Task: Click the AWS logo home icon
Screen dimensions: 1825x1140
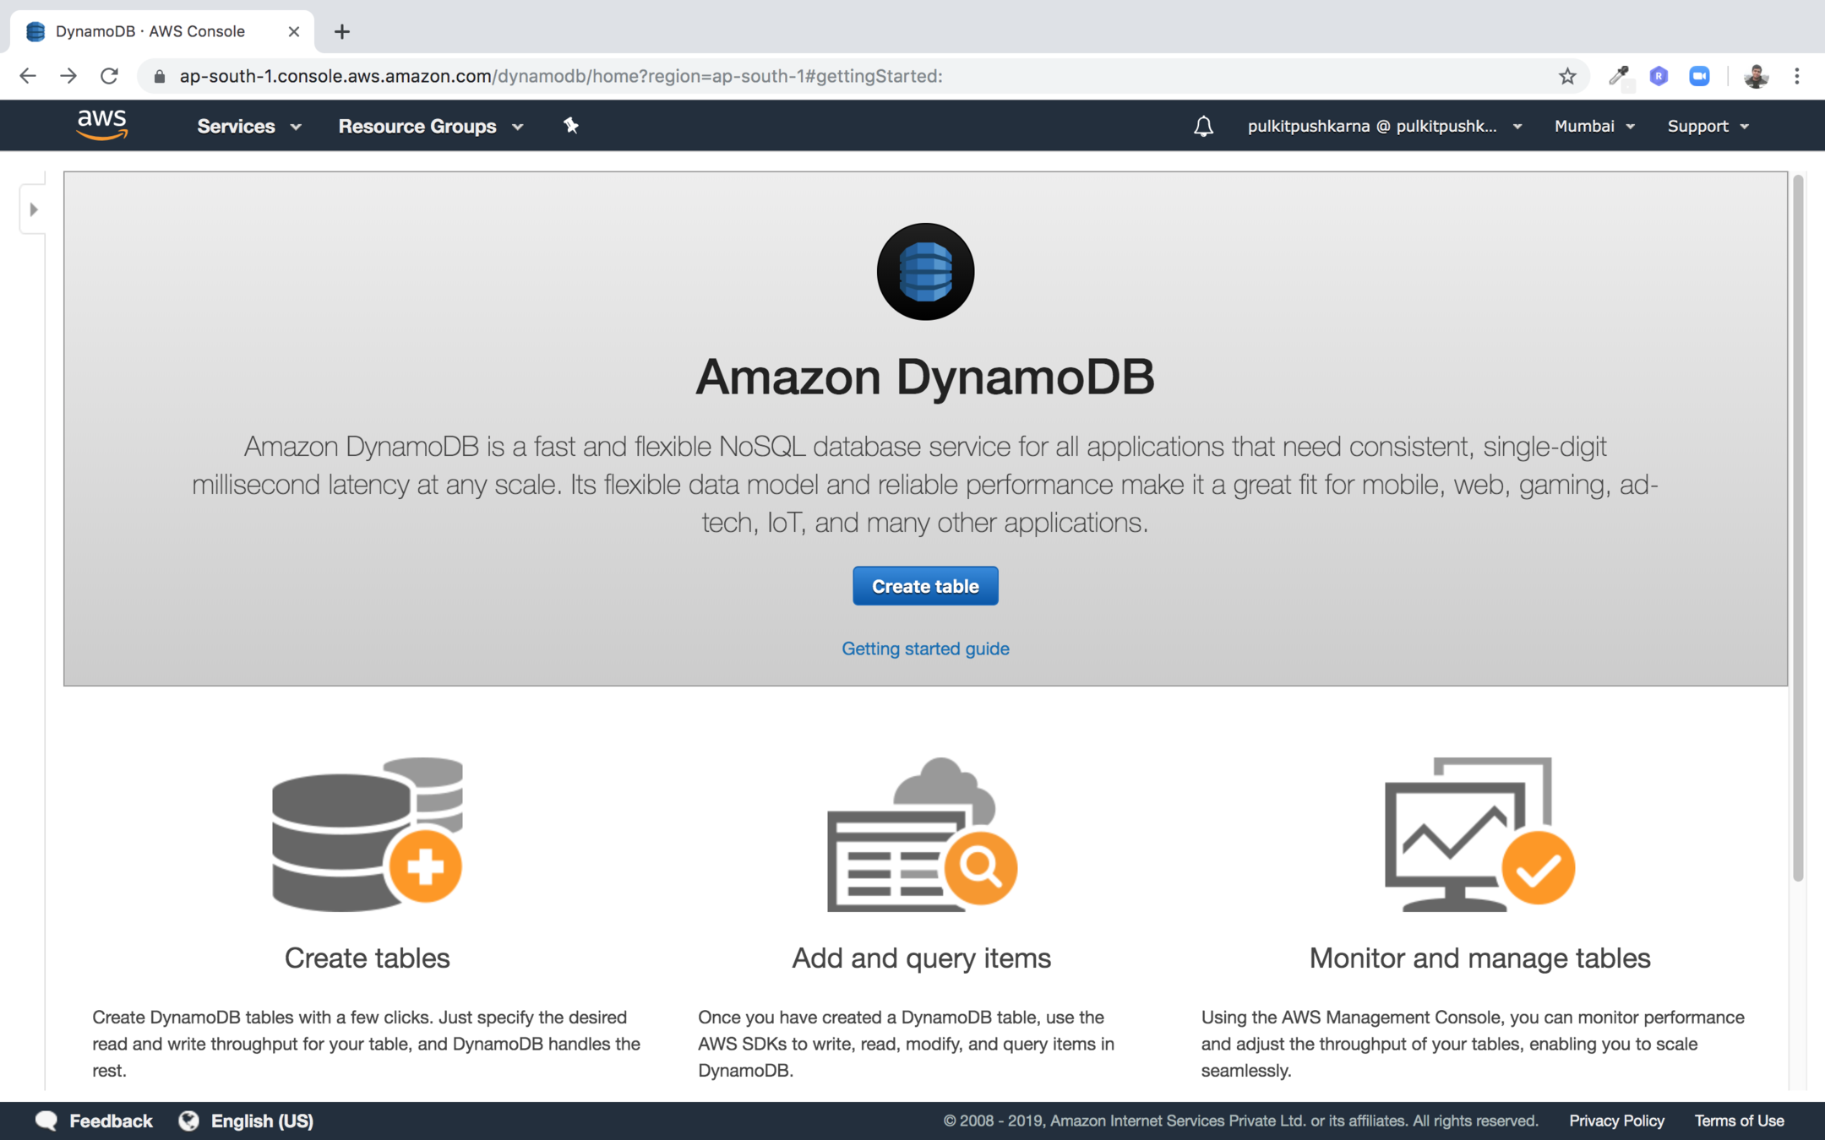Action: (102, 125)
